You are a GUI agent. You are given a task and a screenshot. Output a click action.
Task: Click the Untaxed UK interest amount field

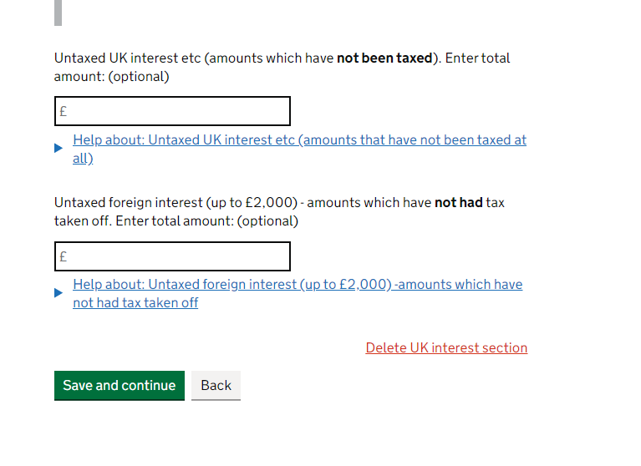[172, 111]
